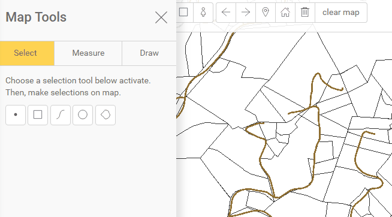392x217 pixels.
Task: Go to next map extent
Action: pos(246,13)
